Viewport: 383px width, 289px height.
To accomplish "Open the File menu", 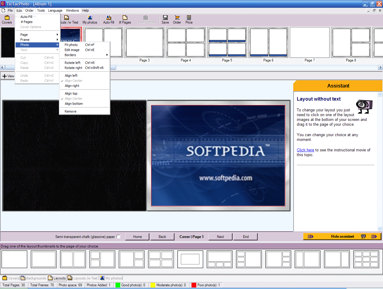I will (10, 10).
